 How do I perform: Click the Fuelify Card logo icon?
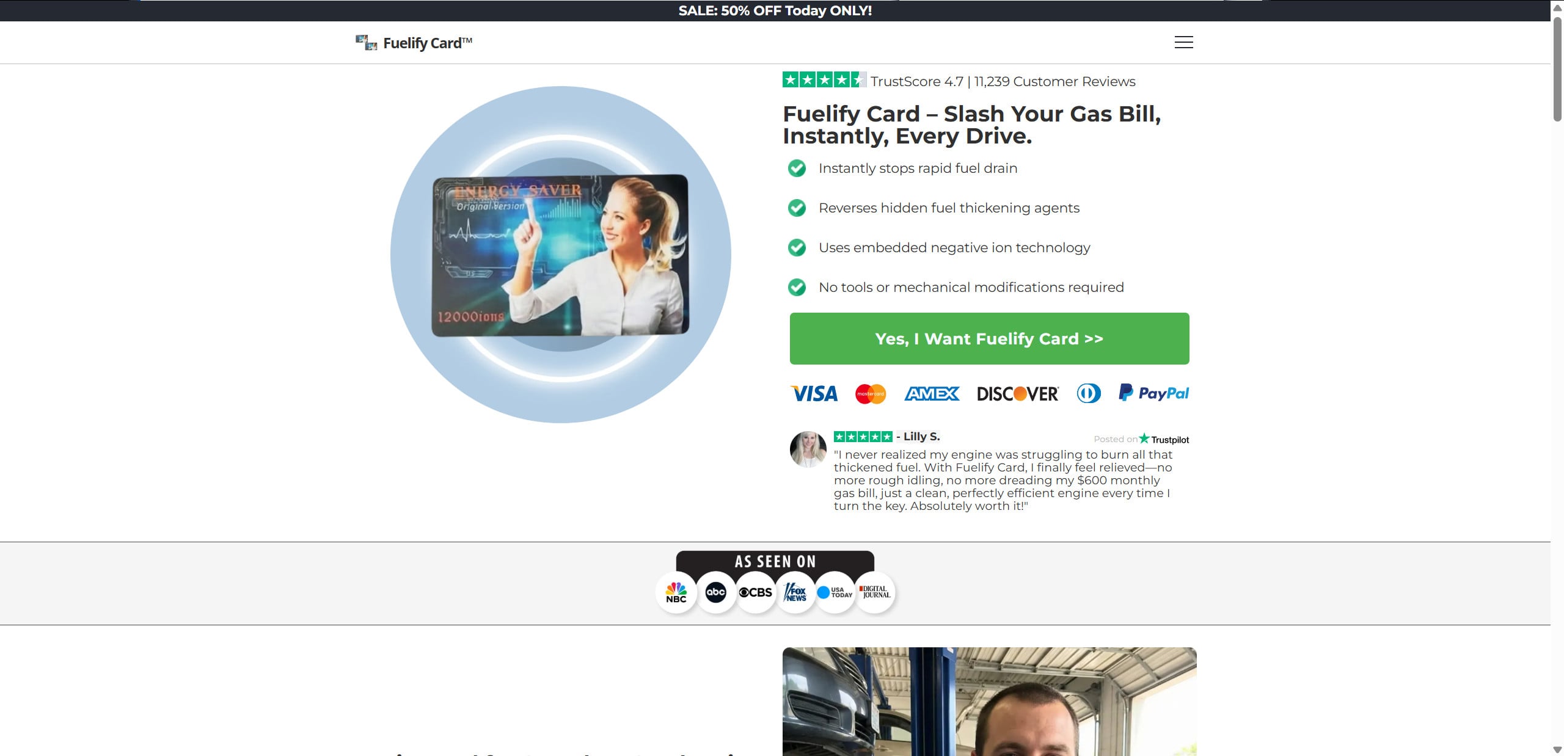pyautogui.click(x=367, y=42)
